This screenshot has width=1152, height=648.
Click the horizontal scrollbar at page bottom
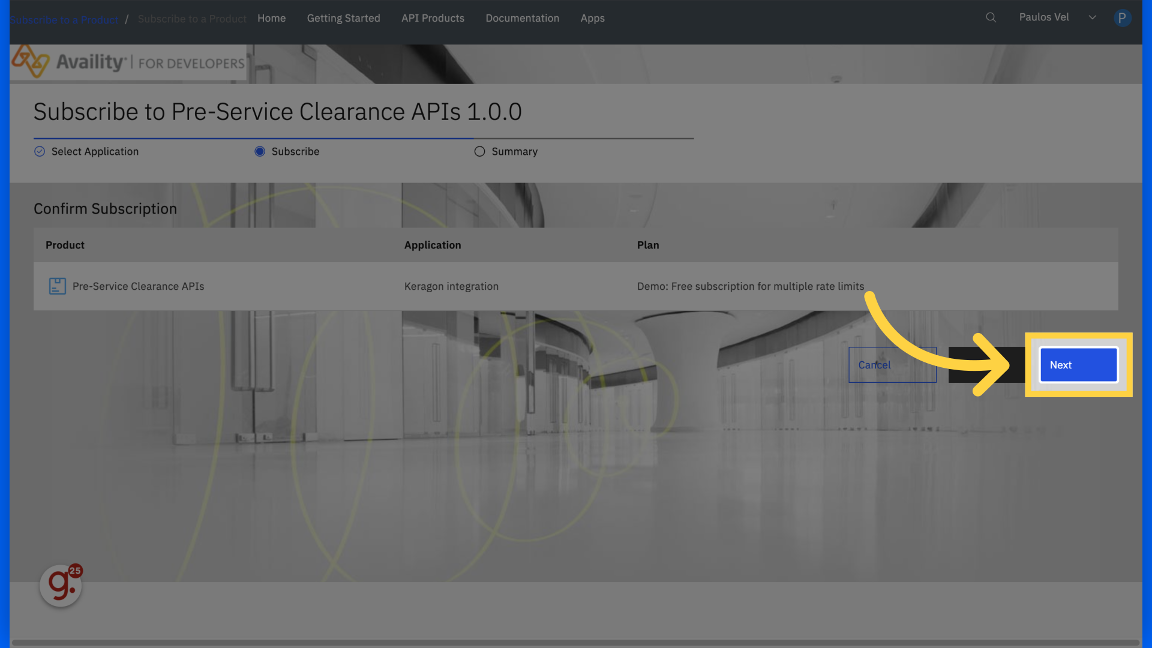(575, 643)
